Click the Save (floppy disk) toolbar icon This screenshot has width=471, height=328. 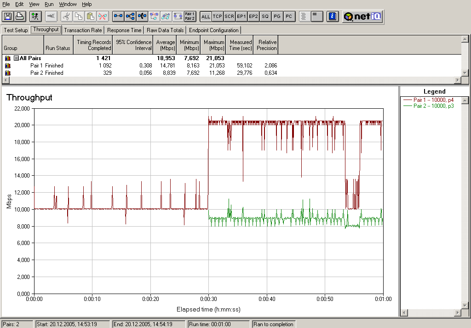click(8, 17)
